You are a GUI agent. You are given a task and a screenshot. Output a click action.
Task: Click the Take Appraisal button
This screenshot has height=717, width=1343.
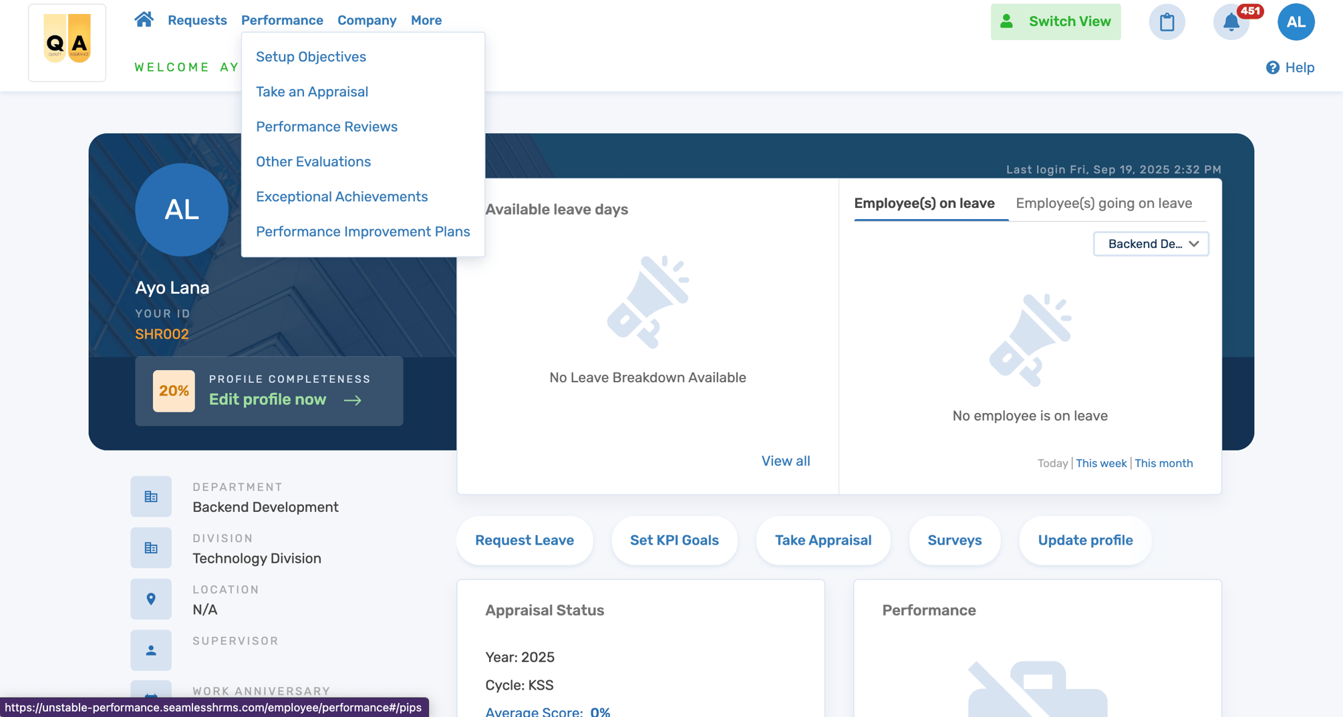click(823, 540)
